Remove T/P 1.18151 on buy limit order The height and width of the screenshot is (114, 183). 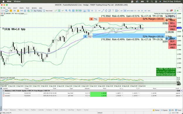(x=139, y=93)
